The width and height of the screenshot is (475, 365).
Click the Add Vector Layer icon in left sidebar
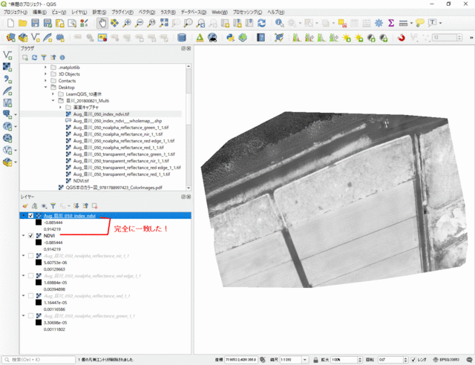click(x=7, y=55)
